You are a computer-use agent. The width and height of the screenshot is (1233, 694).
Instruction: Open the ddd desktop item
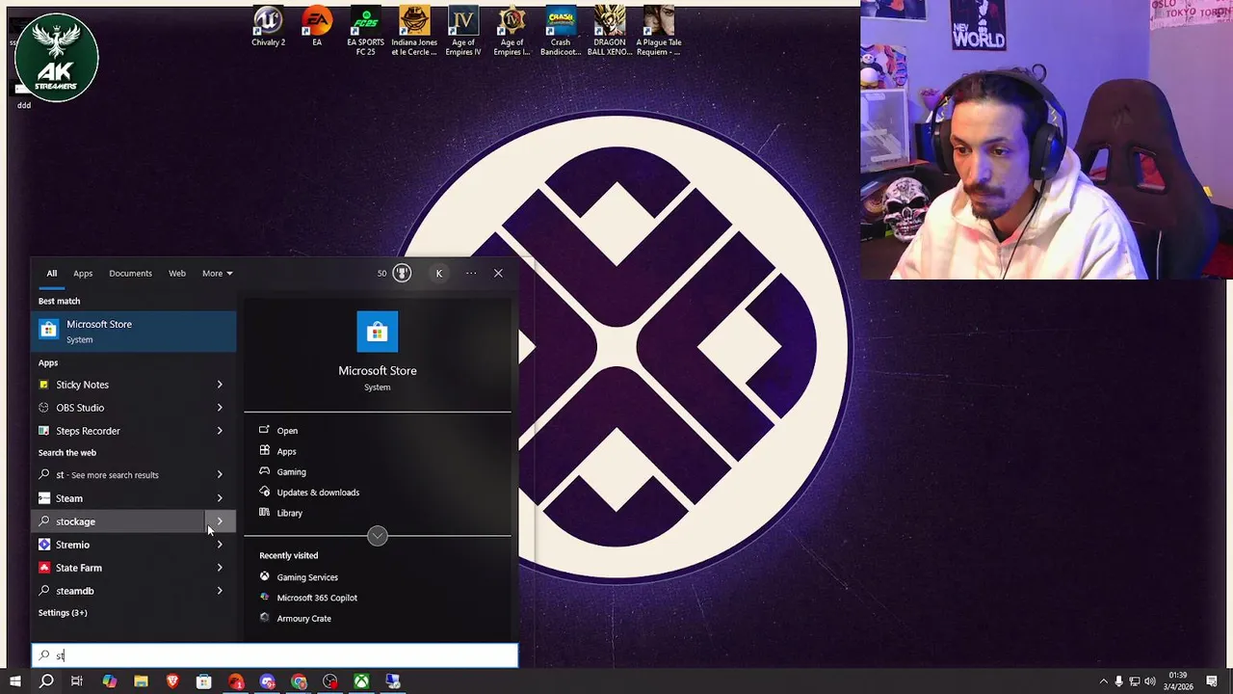(x=24, y=94)
